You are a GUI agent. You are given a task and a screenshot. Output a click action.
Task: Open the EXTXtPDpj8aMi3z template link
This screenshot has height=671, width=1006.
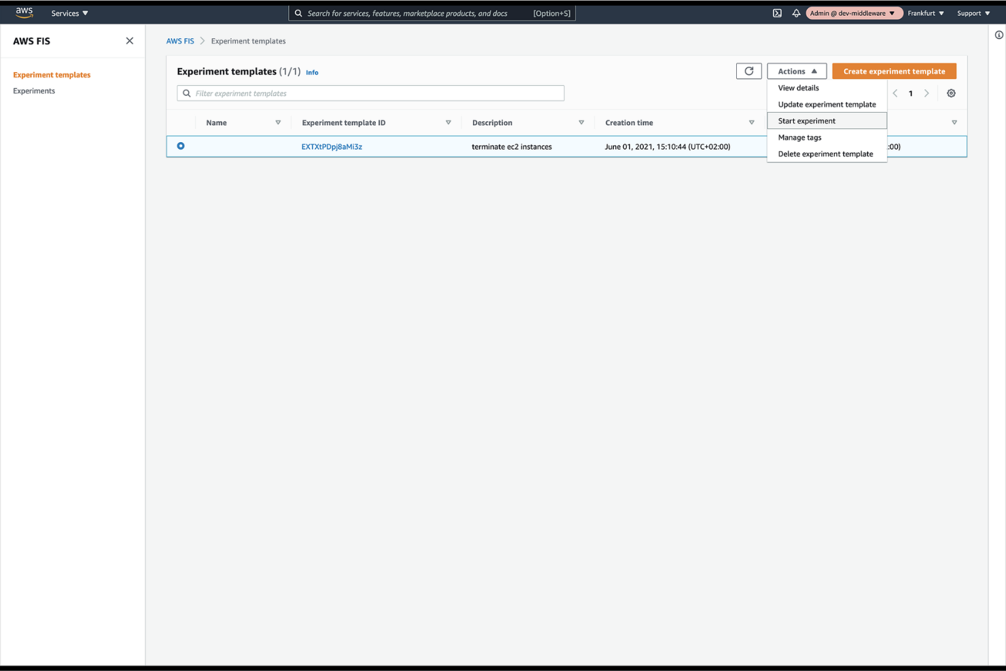point(332,146)
